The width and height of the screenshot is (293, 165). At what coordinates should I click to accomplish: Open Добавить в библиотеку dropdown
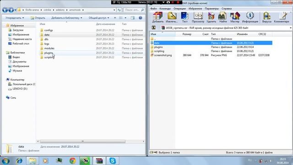coord(66,18)
